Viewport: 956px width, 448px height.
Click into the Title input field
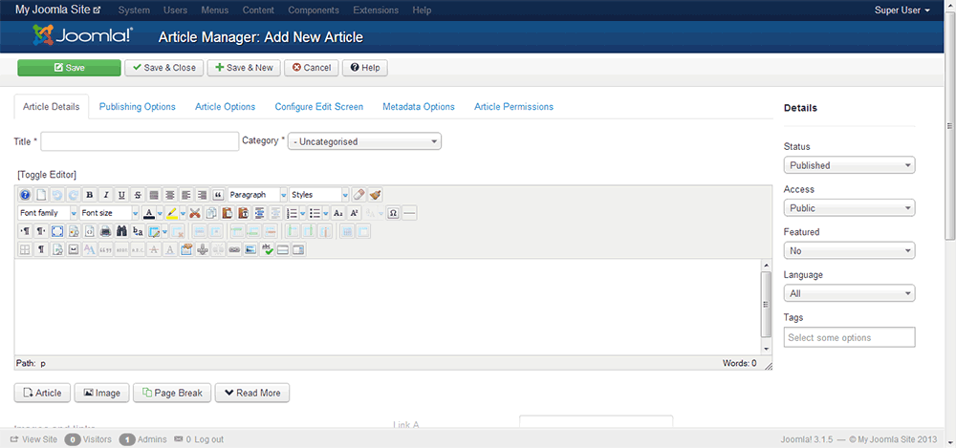point(140,141)
